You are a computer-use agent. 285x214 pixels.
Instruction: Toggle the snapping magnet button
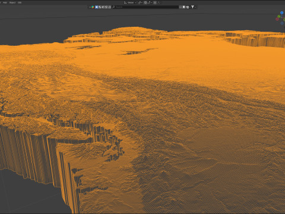pyautogui.click(x=145, y=2)
